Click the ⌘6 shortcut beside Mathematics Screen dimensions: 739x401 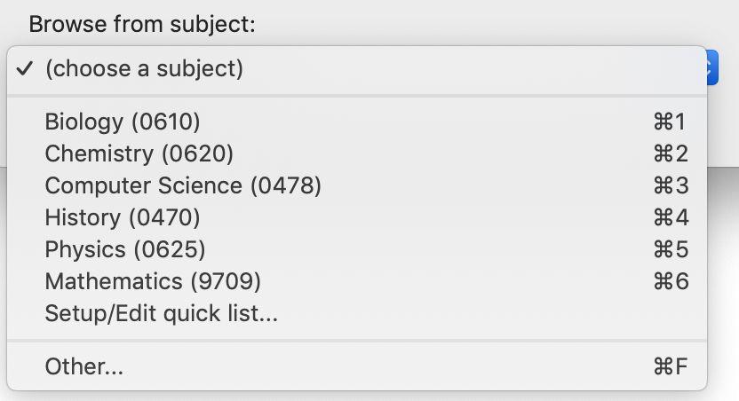point(670,281)
